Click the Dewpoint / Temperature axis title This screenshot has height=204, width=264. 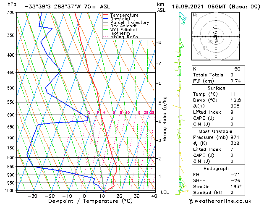(x=90, y=201)
